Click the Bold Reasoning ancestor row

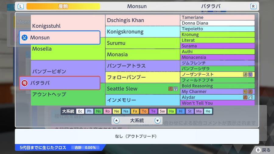217,86
